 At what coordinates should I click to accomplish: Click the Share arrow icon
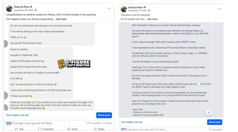95,129
